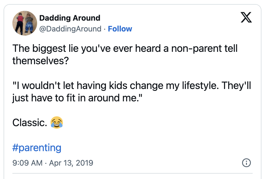Screen dimensions: 264x179
Task: Open Dadding Around's profile avatar
Action: [x=25, y=23]
